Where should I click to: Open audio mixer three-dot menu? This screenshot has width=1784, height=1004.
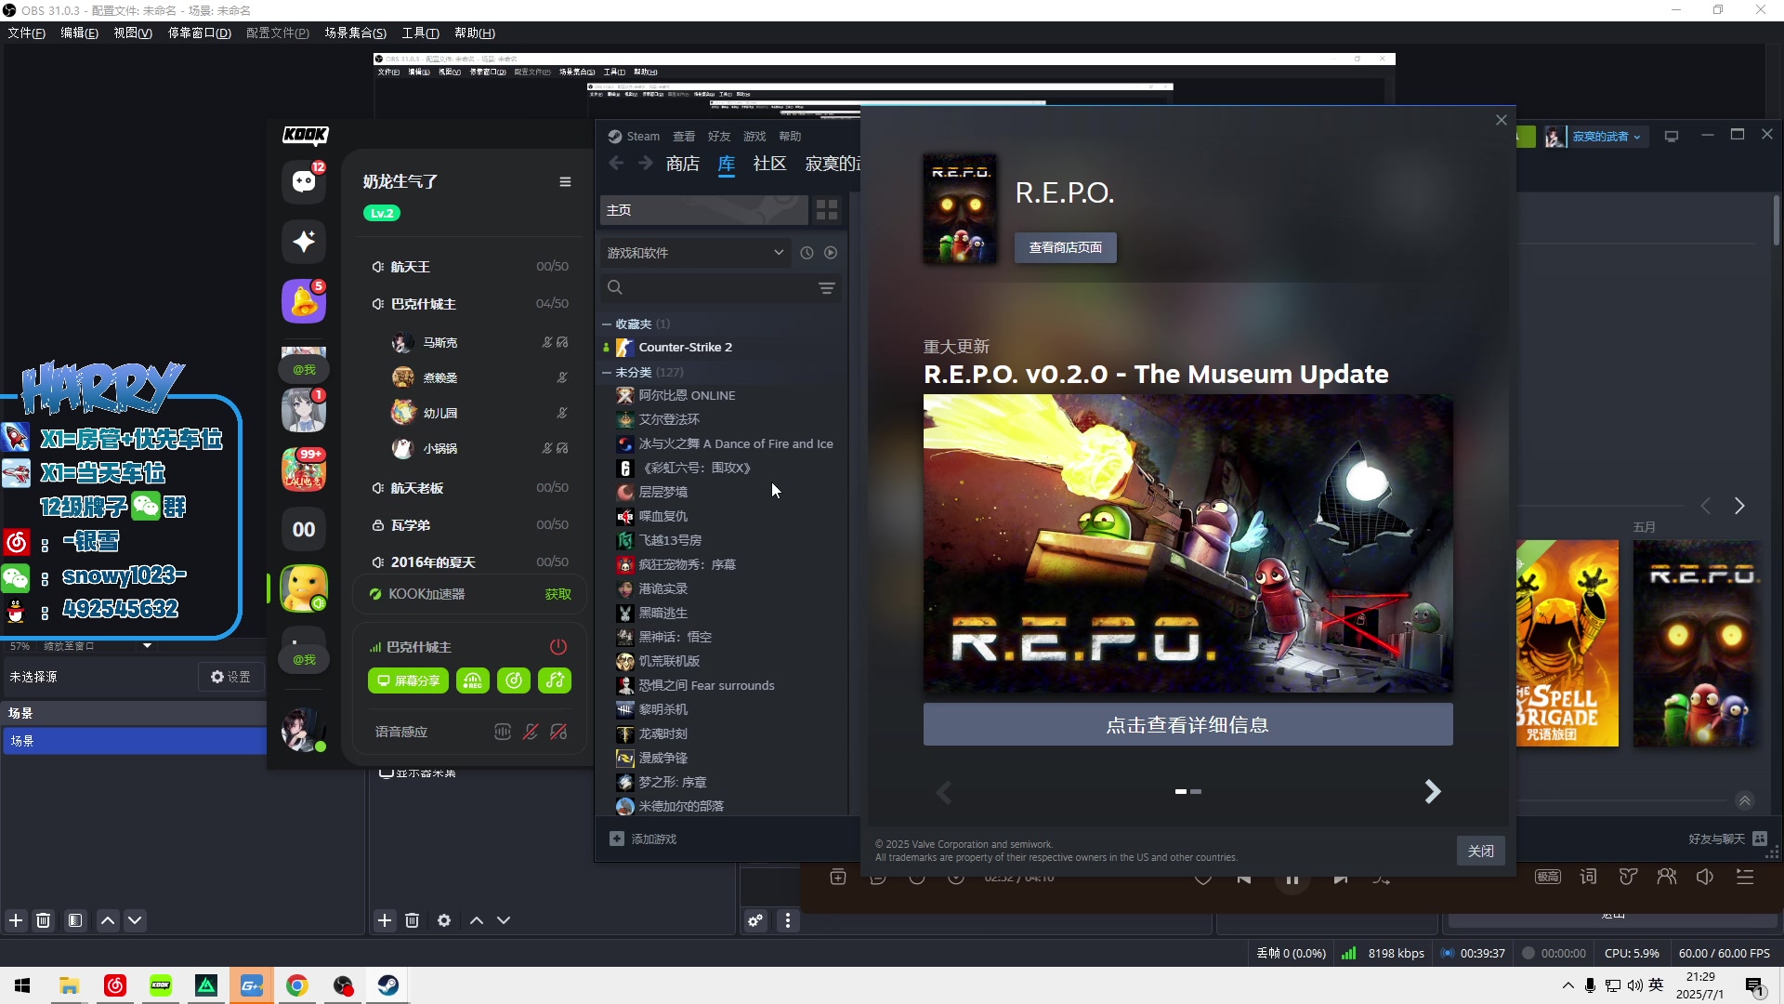(x=788, y=921)
